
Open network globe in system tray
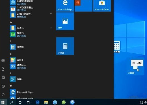click(142, 102)
